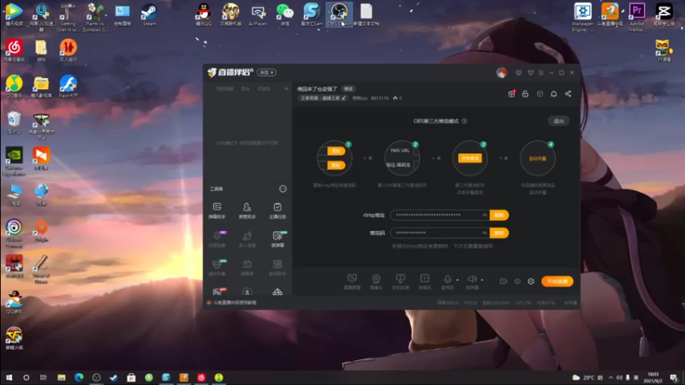
Task: Add phone screen mirroring source
Action: (400, 281)
